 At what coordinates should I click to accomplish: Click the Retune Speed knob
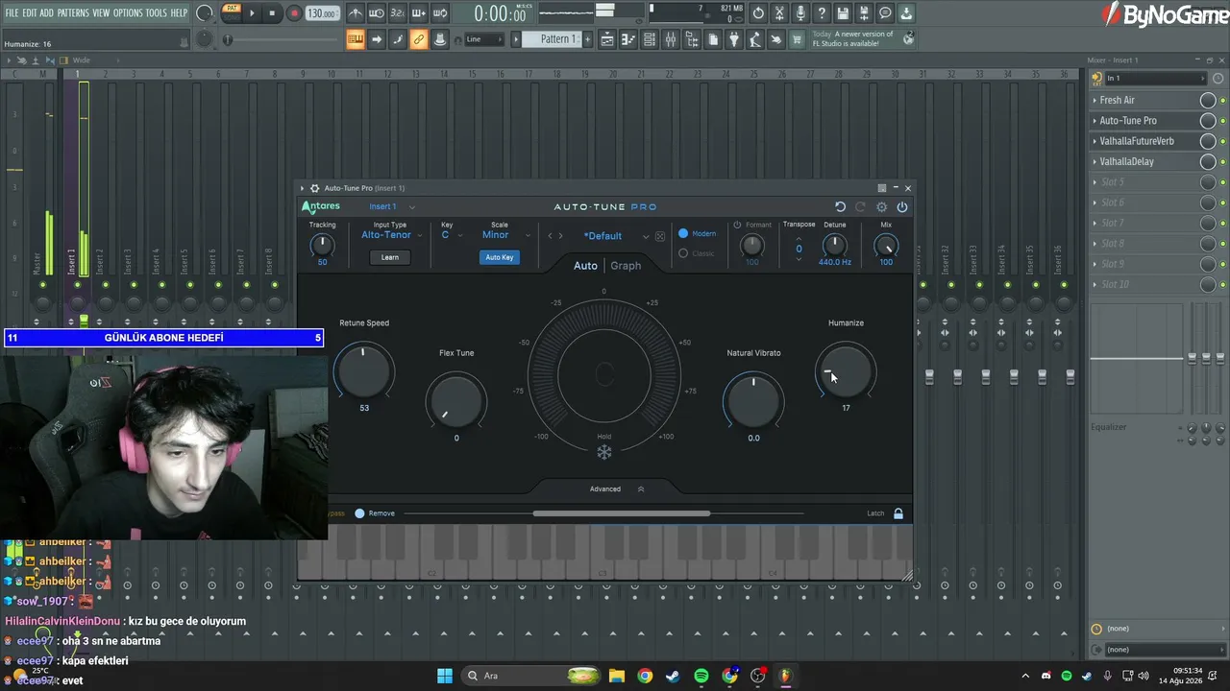[x=364, y=370]
